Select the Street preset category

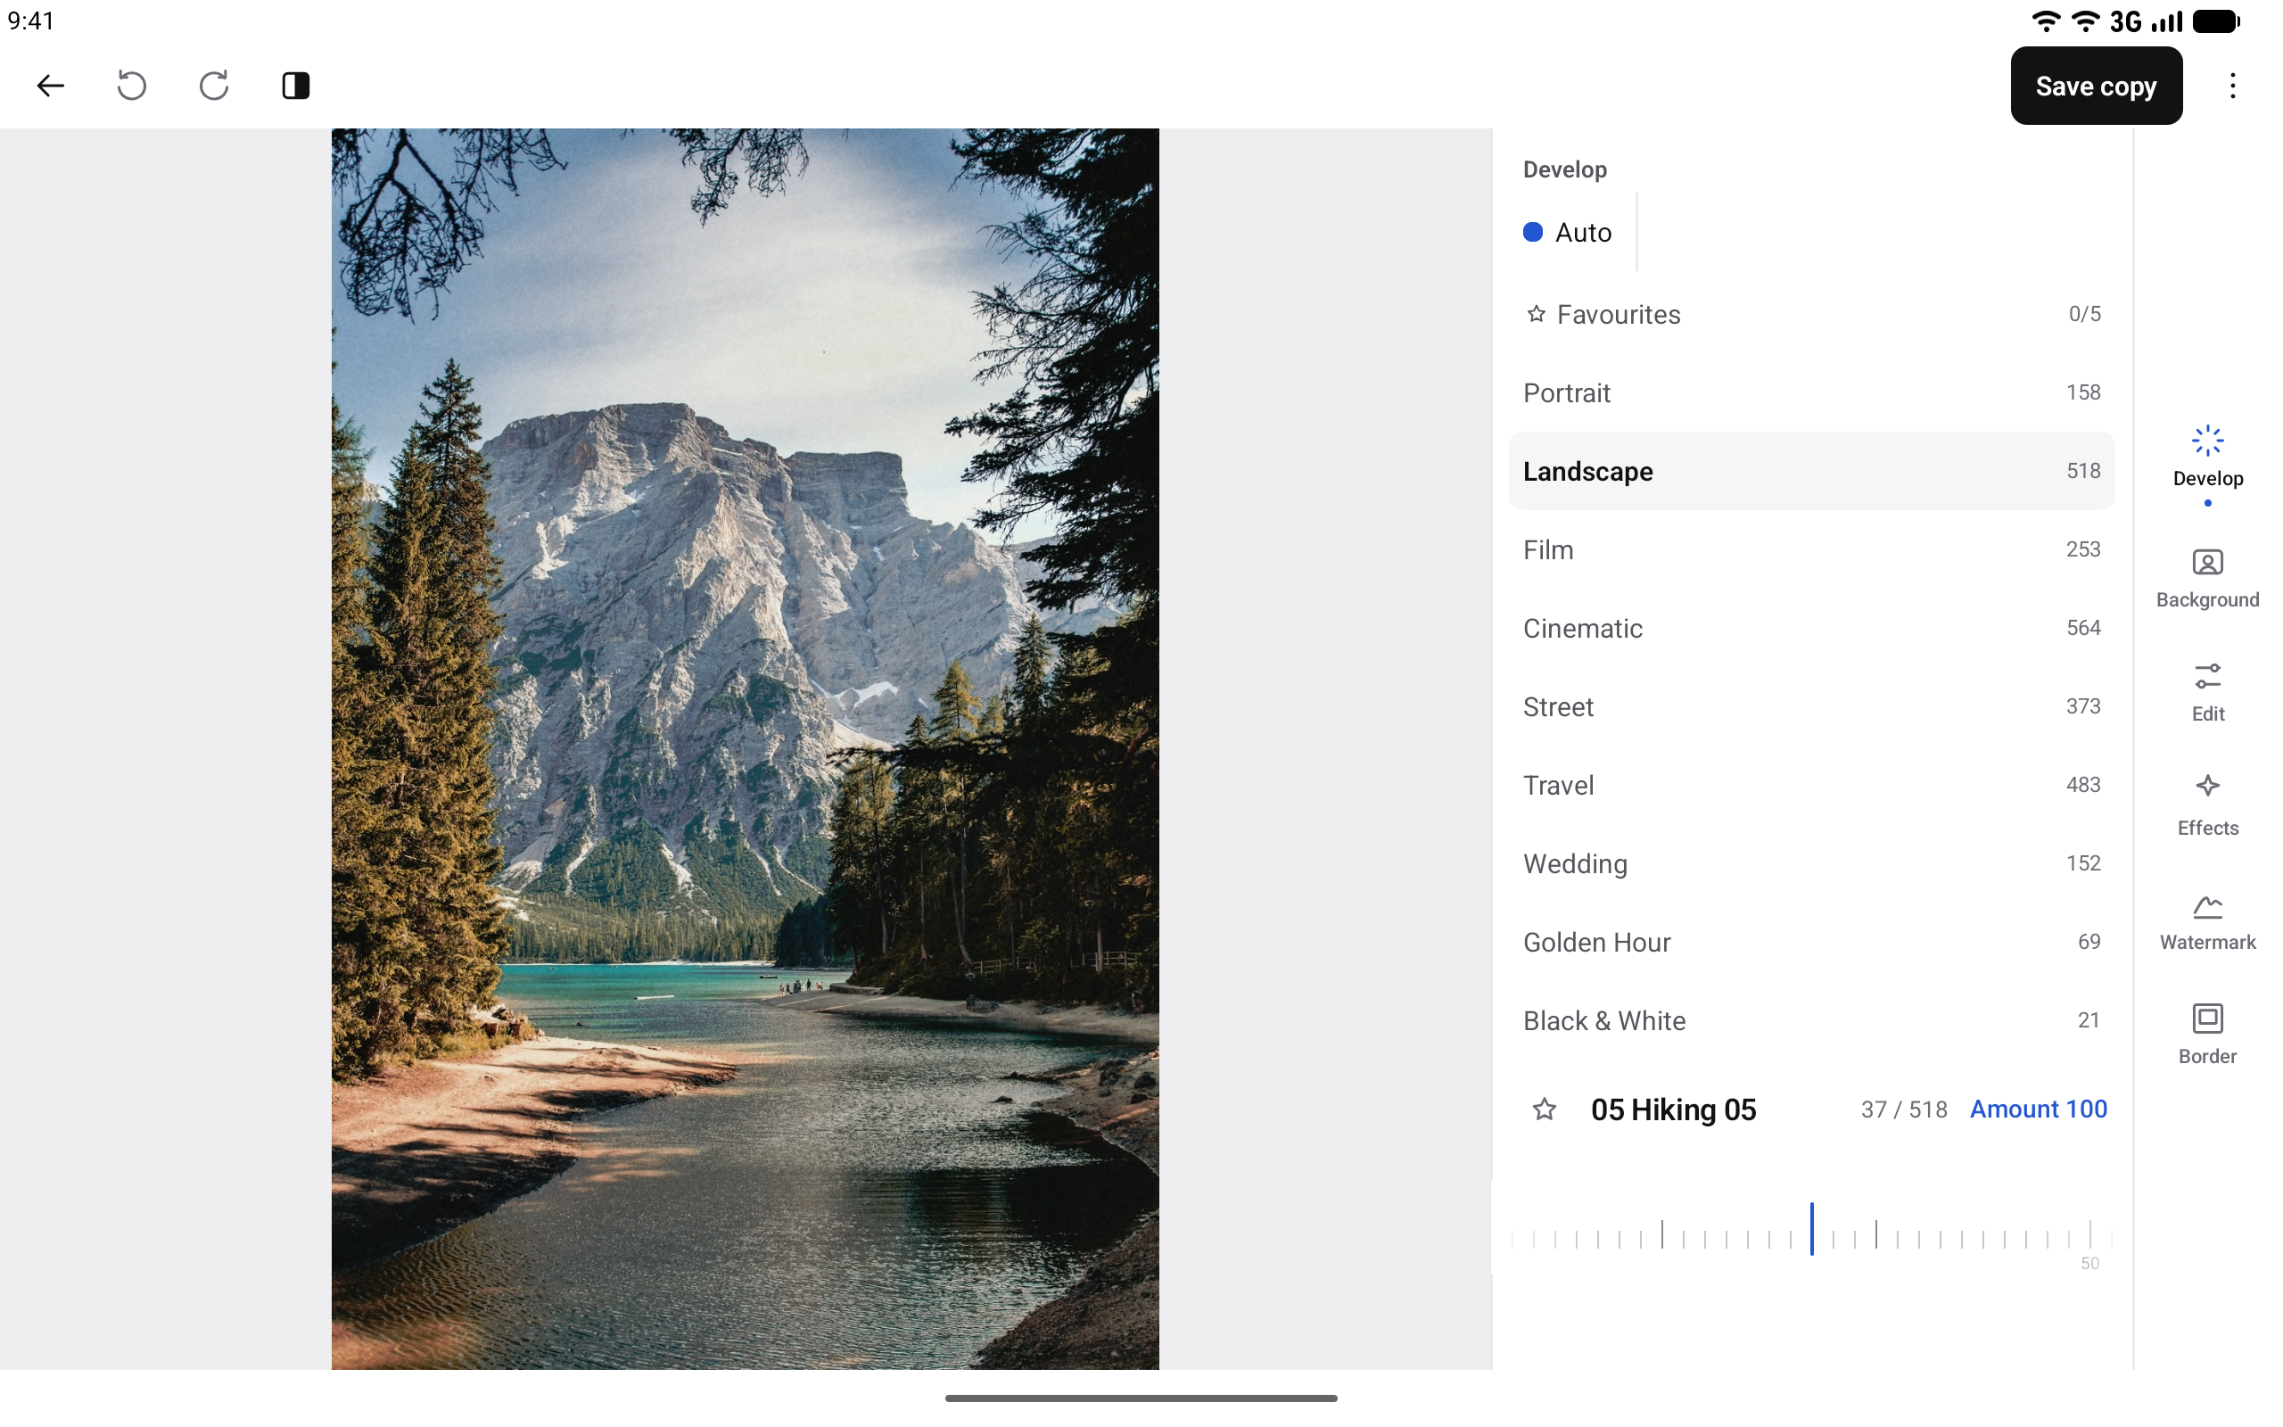[x=1811, y=706]
